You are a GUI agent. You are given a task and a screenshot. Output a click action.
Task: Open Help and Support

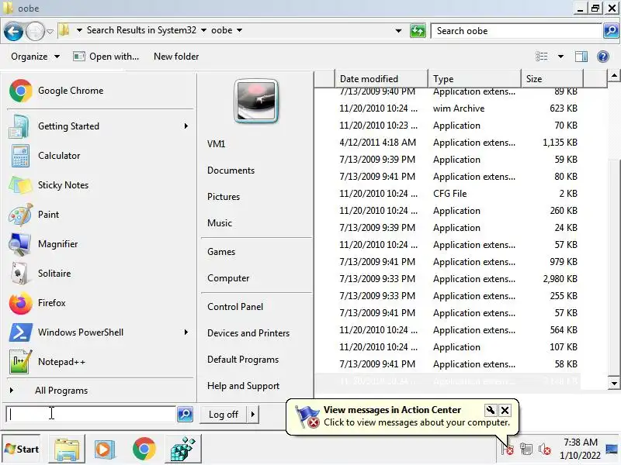pyautogui.click(x=243, y=386)
